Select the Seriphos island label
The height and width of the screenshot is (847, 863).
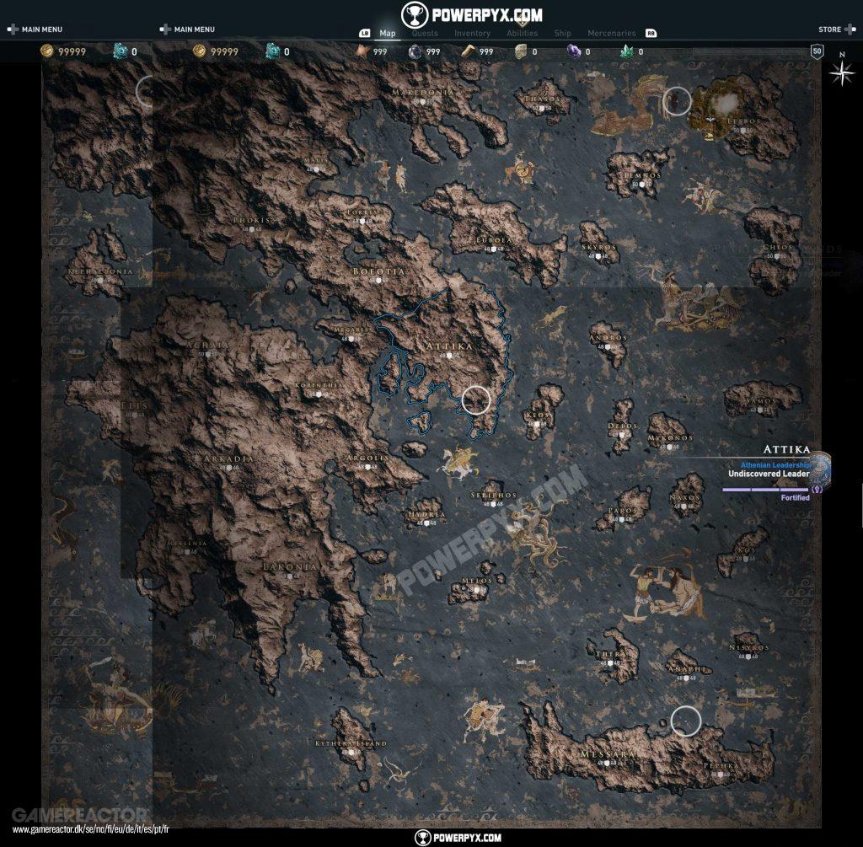(494, 496)
